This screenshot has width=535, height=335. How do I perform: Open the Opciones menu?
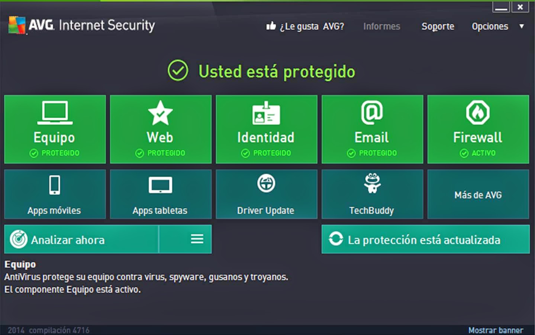coord(490,26)
